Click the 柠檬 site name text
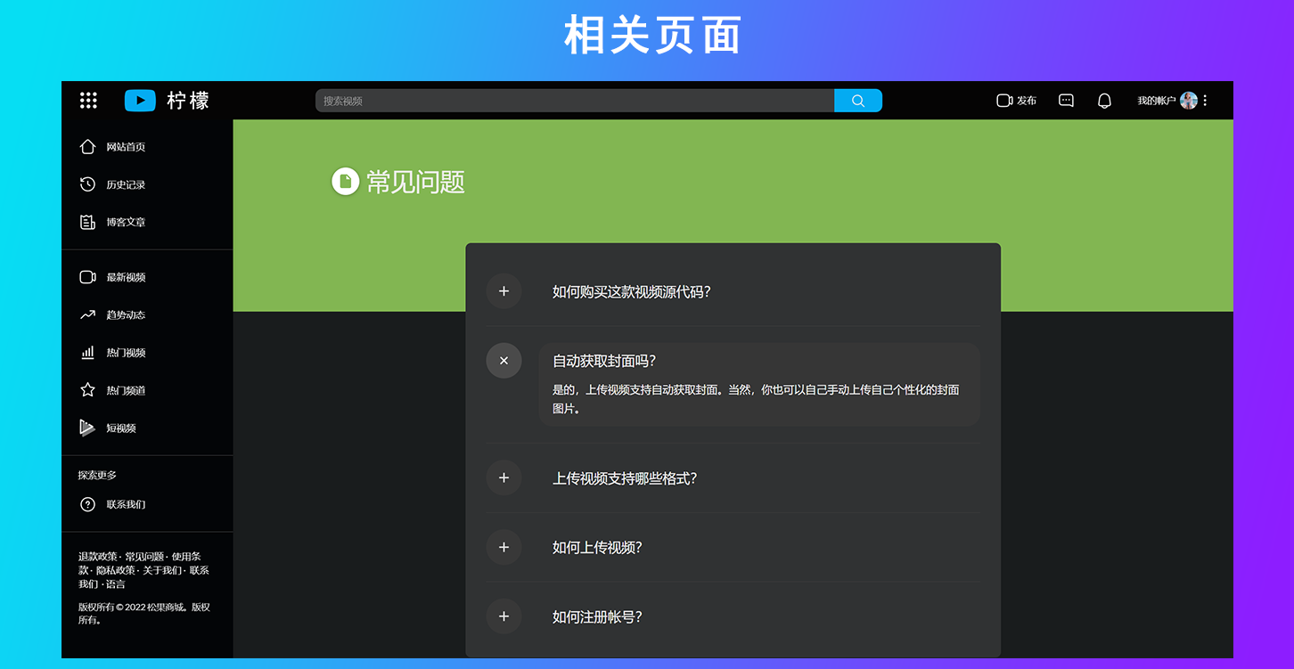The image size is (1294, 669). [188, 101]
